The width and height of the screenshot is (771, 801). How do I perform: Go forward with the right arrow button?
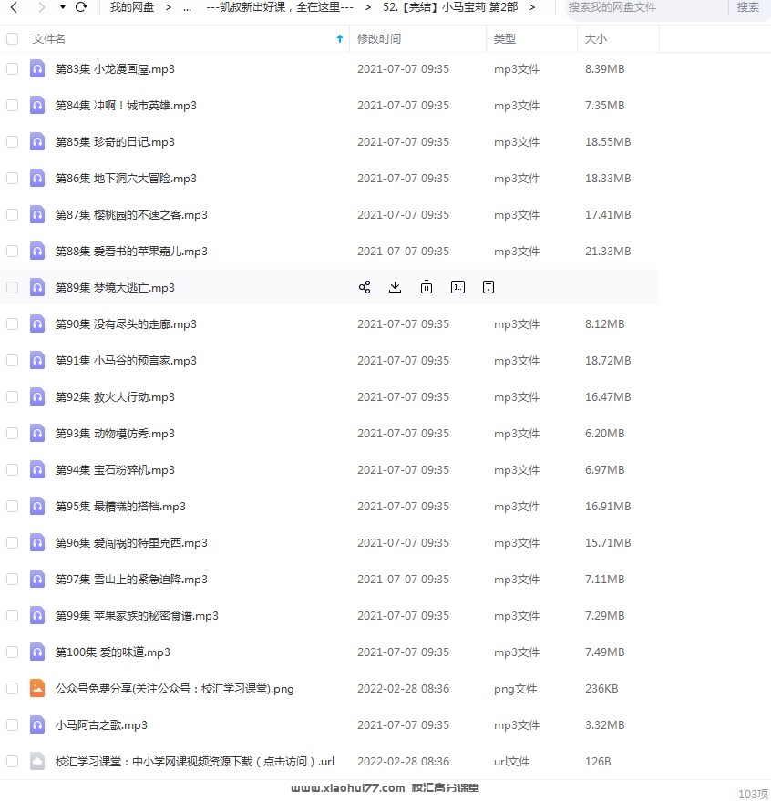pyautogui.click(x=42, y=7)
